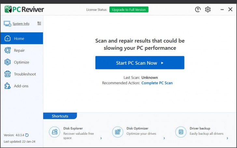Minimize the PC Reviver window
This screenshot has width=237, height=148.
222,9
